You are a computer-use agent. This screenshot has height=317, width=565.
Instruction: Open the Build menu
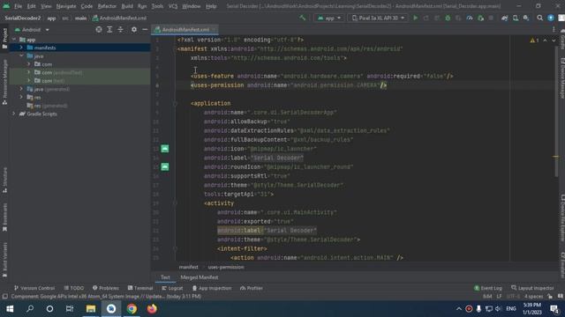pyautogui.click(x=127, y=6)
